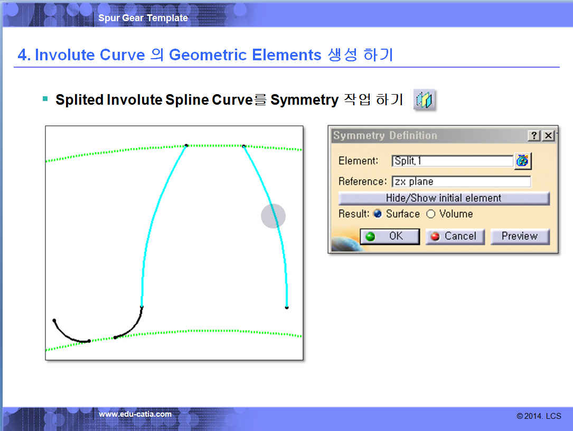This screenshot has height=431, width=573.
Task: Click the element selection icon next to Split.1
Action: [x=522, y=161]
